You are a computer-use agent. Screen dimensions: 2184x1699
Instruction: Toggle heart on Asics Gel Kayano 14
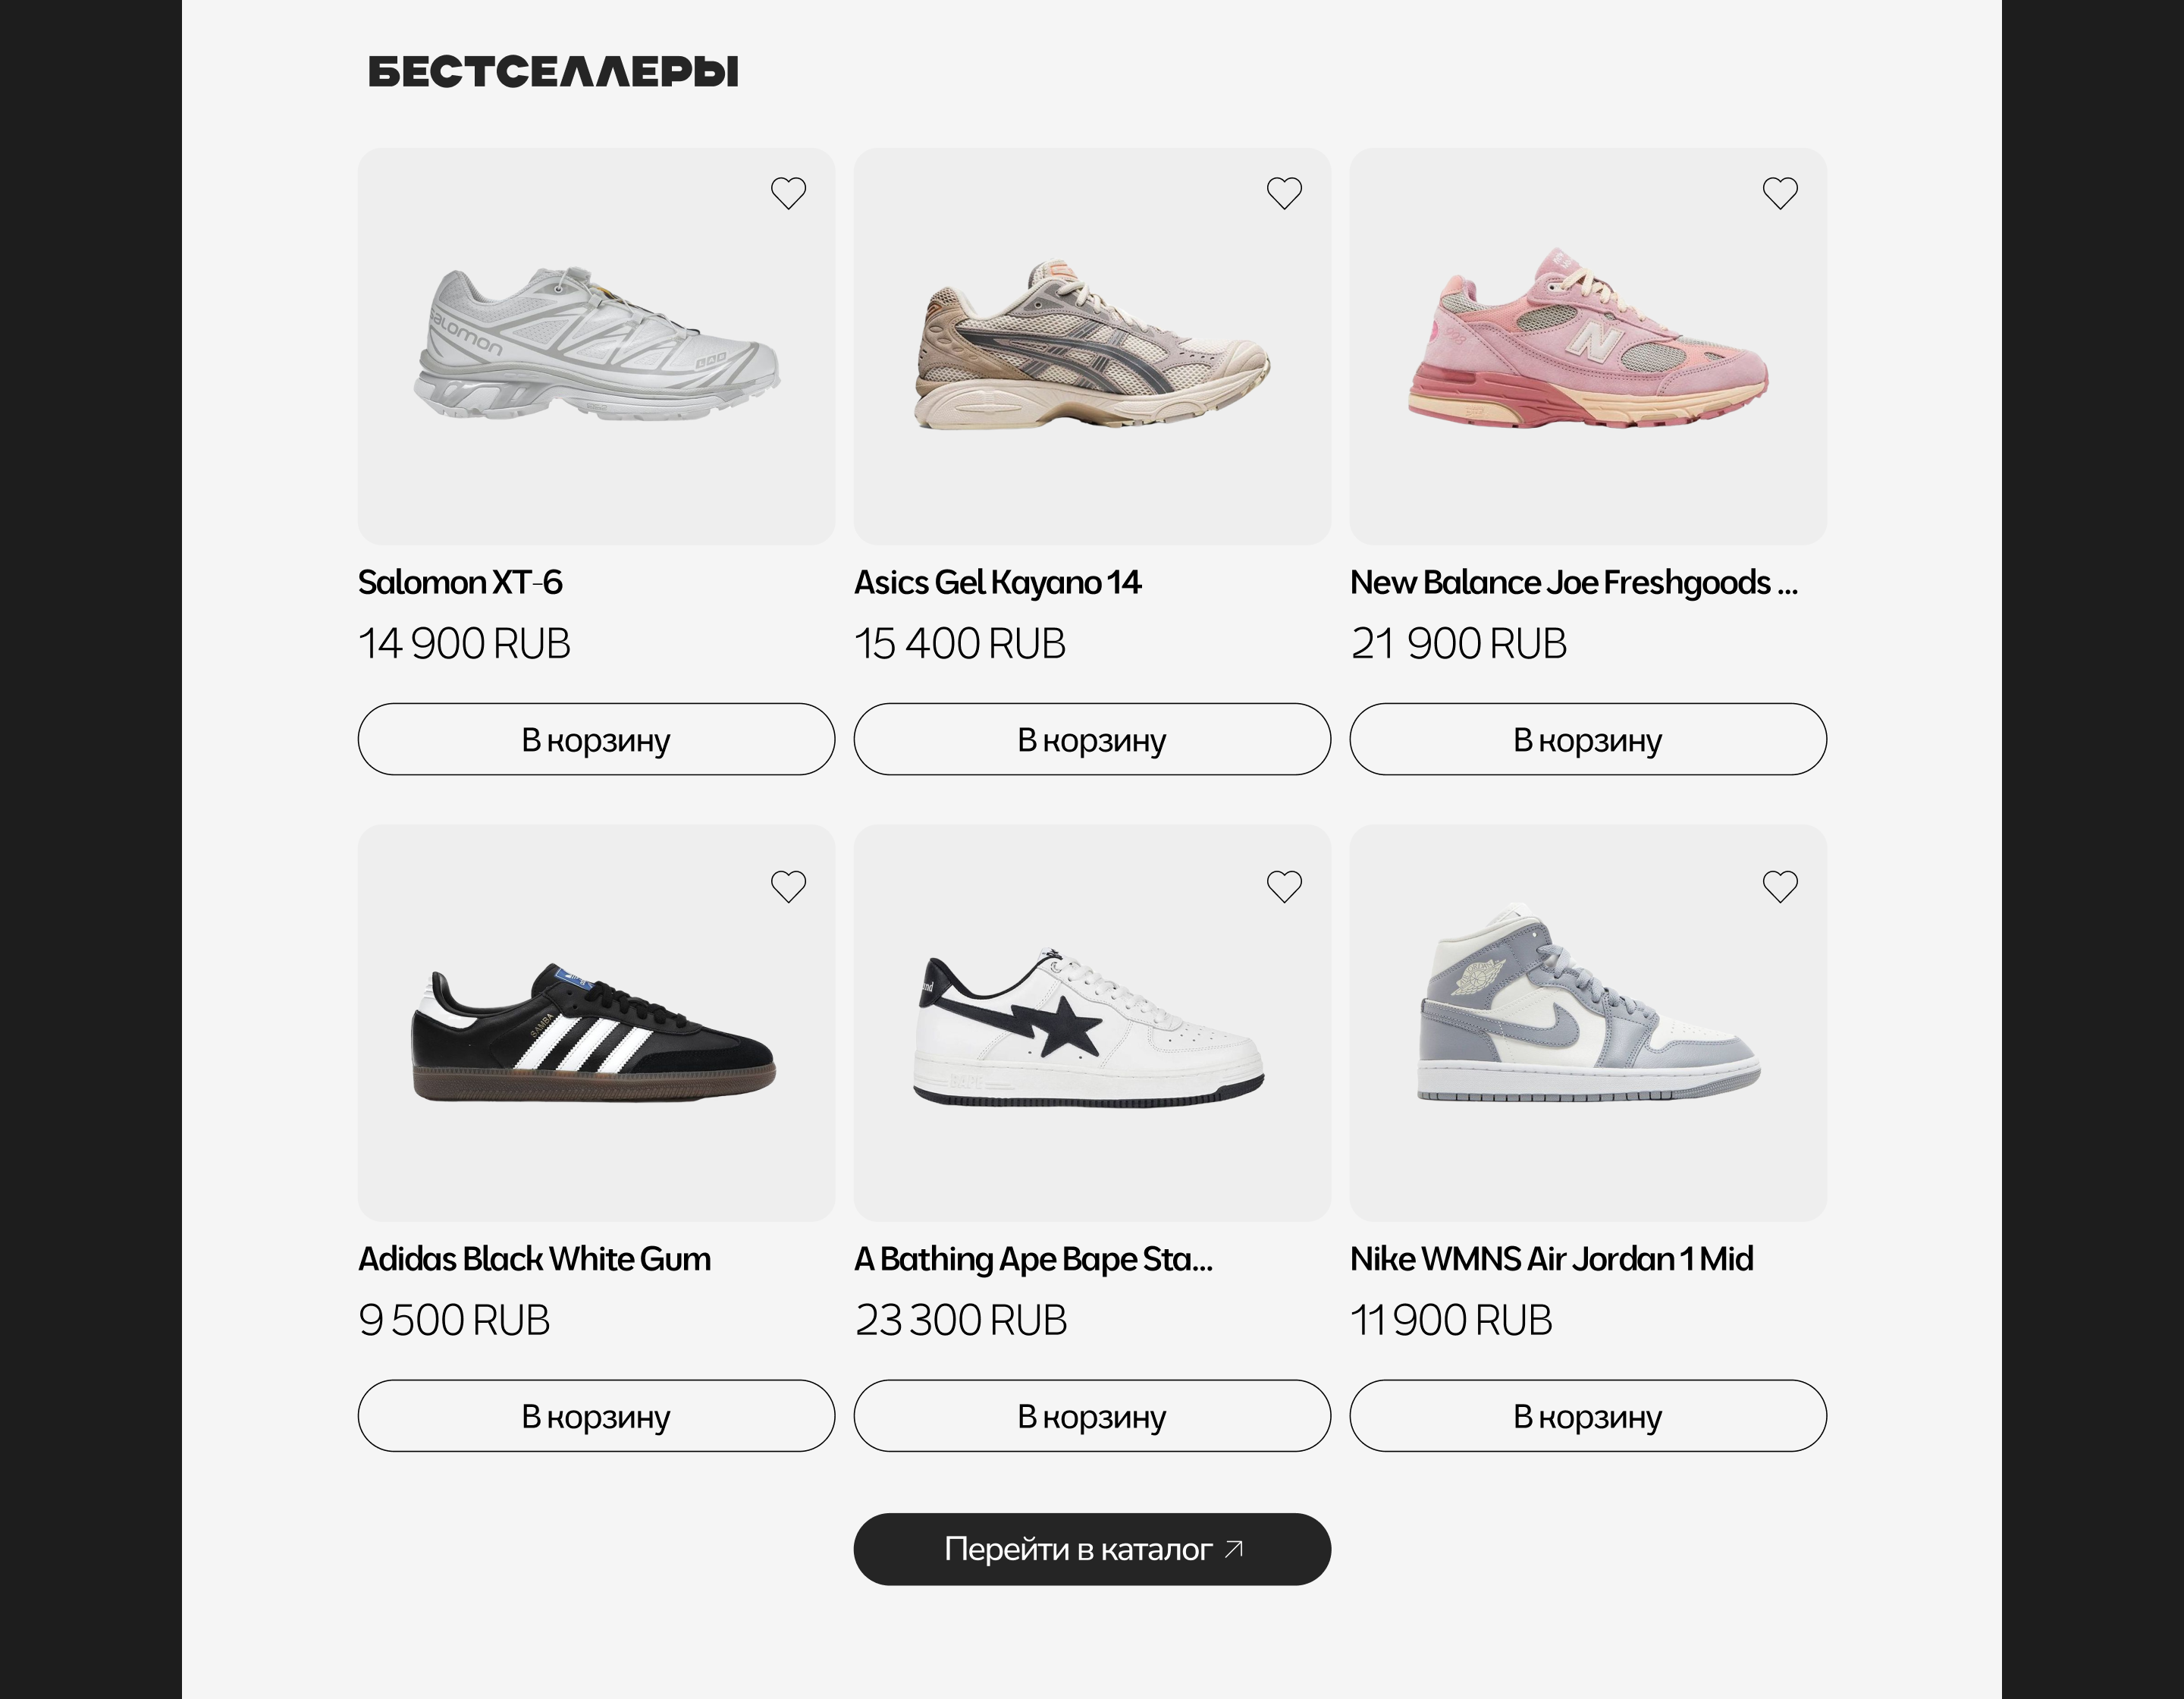coord(1284,193)
